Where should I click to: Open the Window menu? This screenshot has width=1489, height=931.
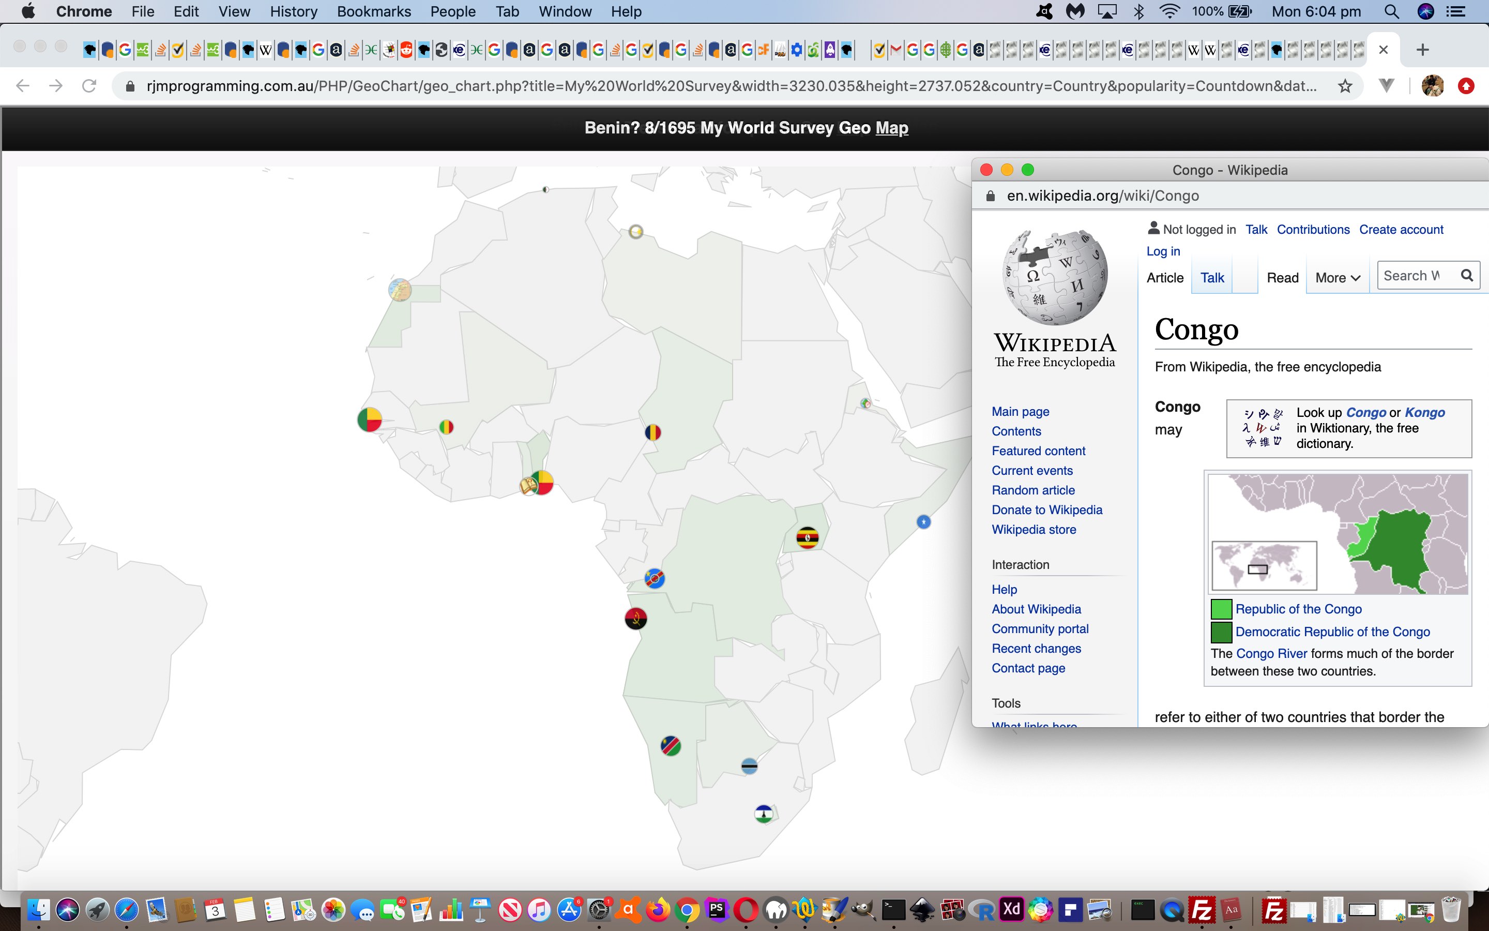tap(565, 11)
